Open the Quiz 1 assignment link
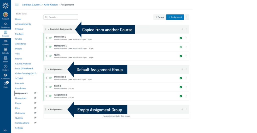Image resolution: width=257 pixels, height=133 pixels. click(x=57, y=55)
